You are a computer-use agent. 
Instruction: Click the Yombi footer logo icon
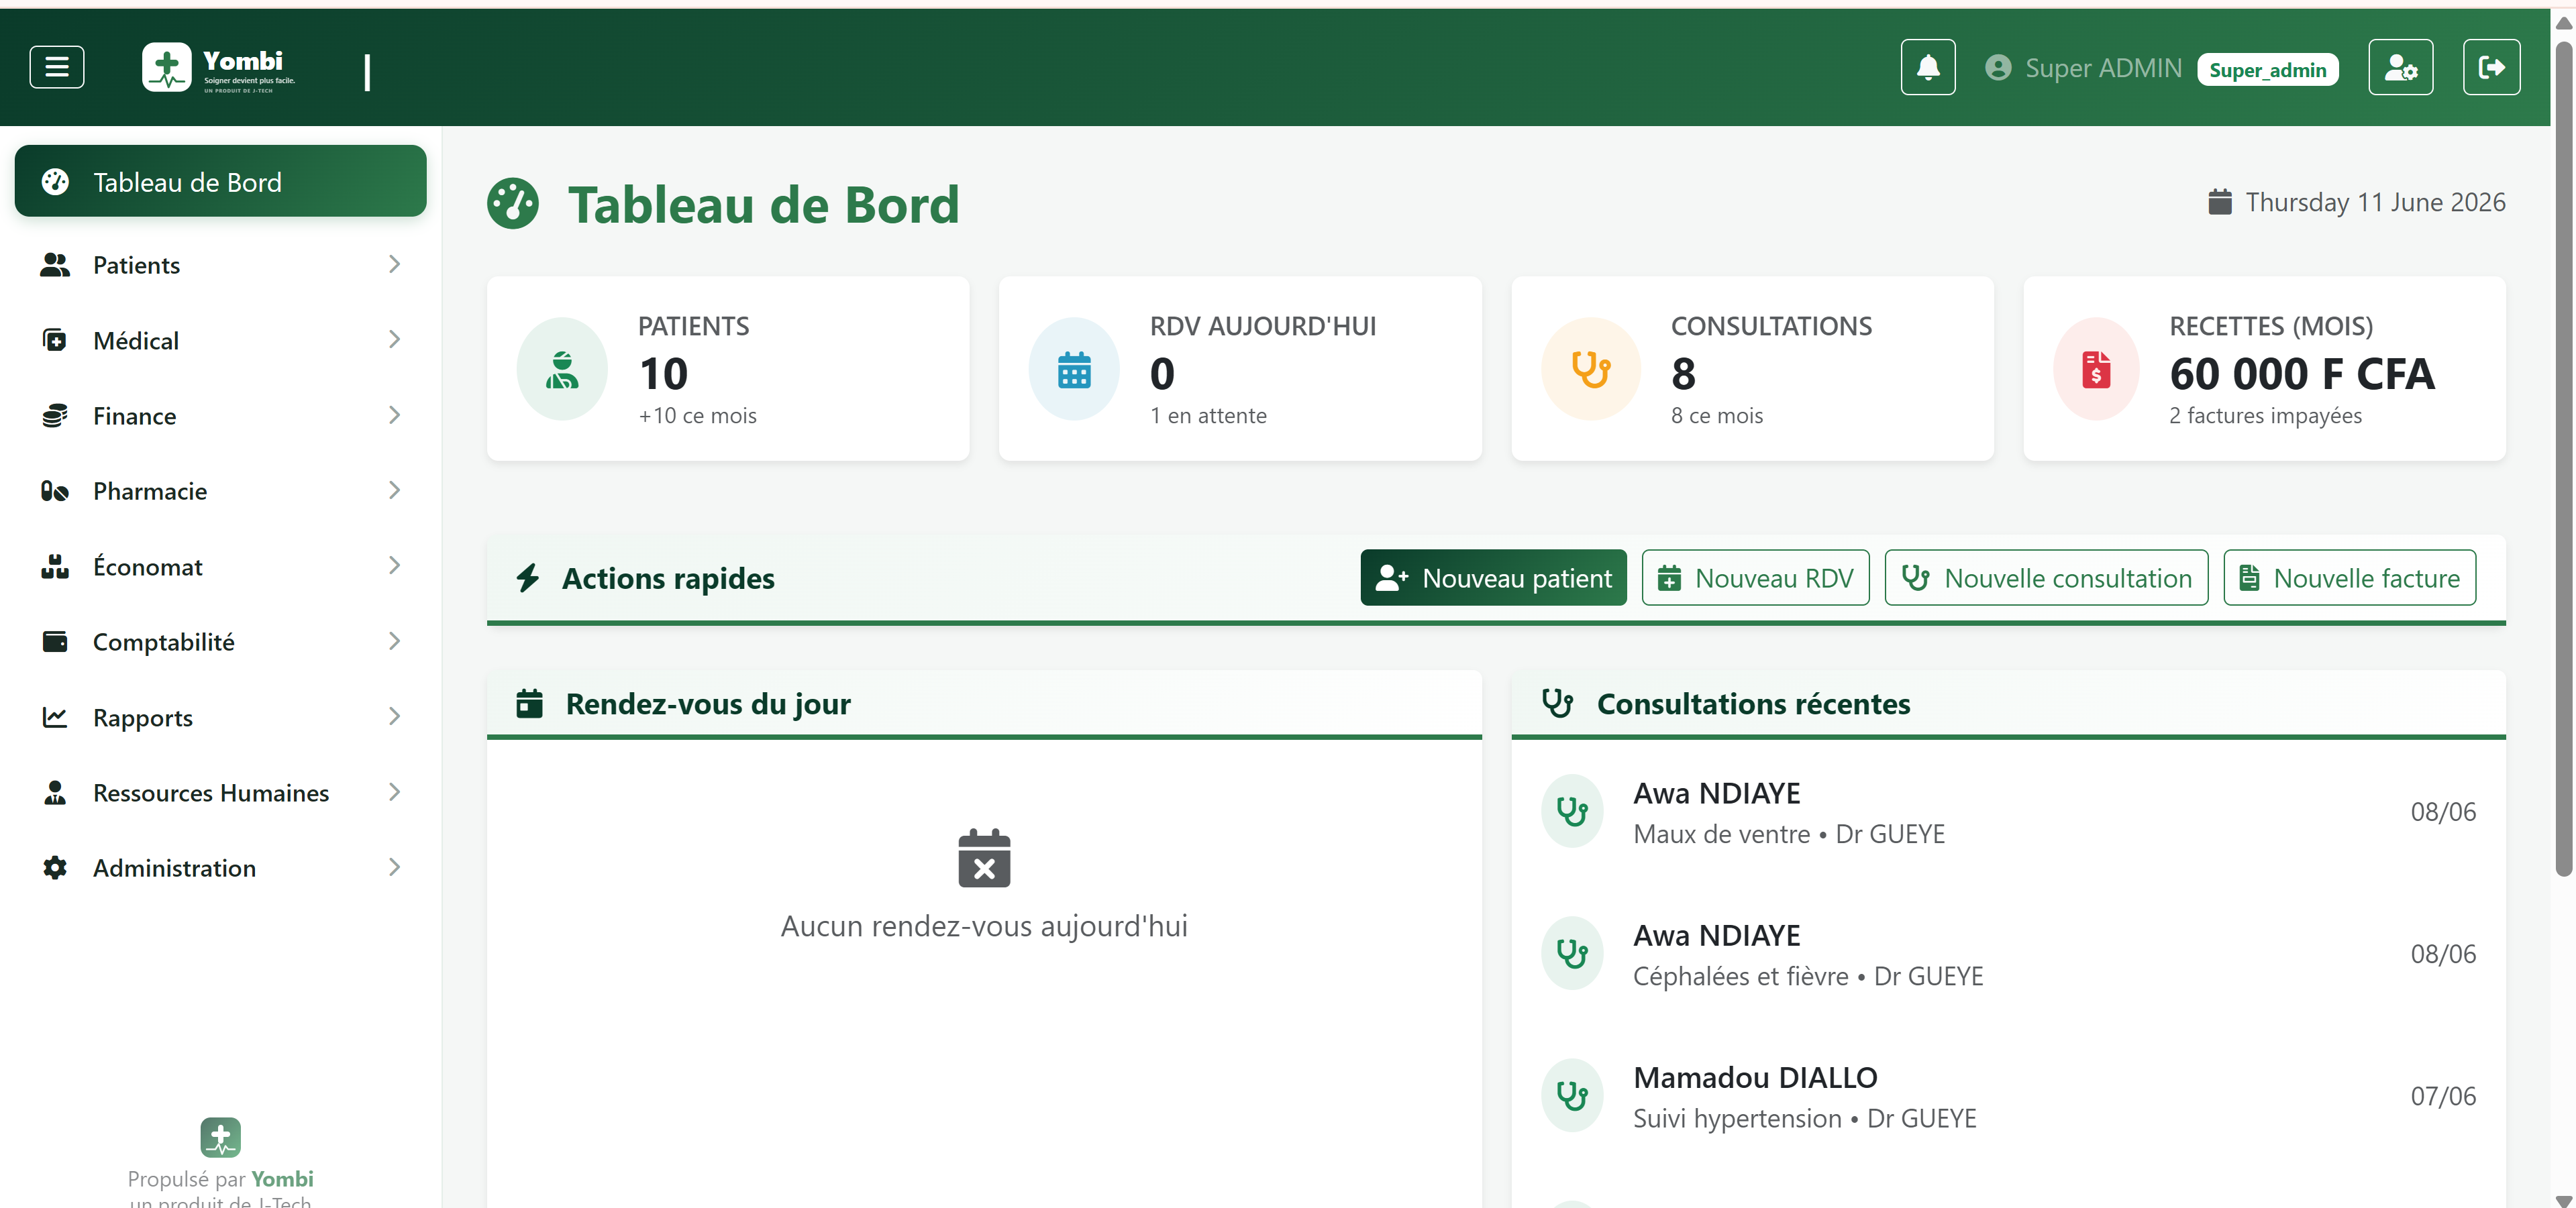click(220, 1137)
